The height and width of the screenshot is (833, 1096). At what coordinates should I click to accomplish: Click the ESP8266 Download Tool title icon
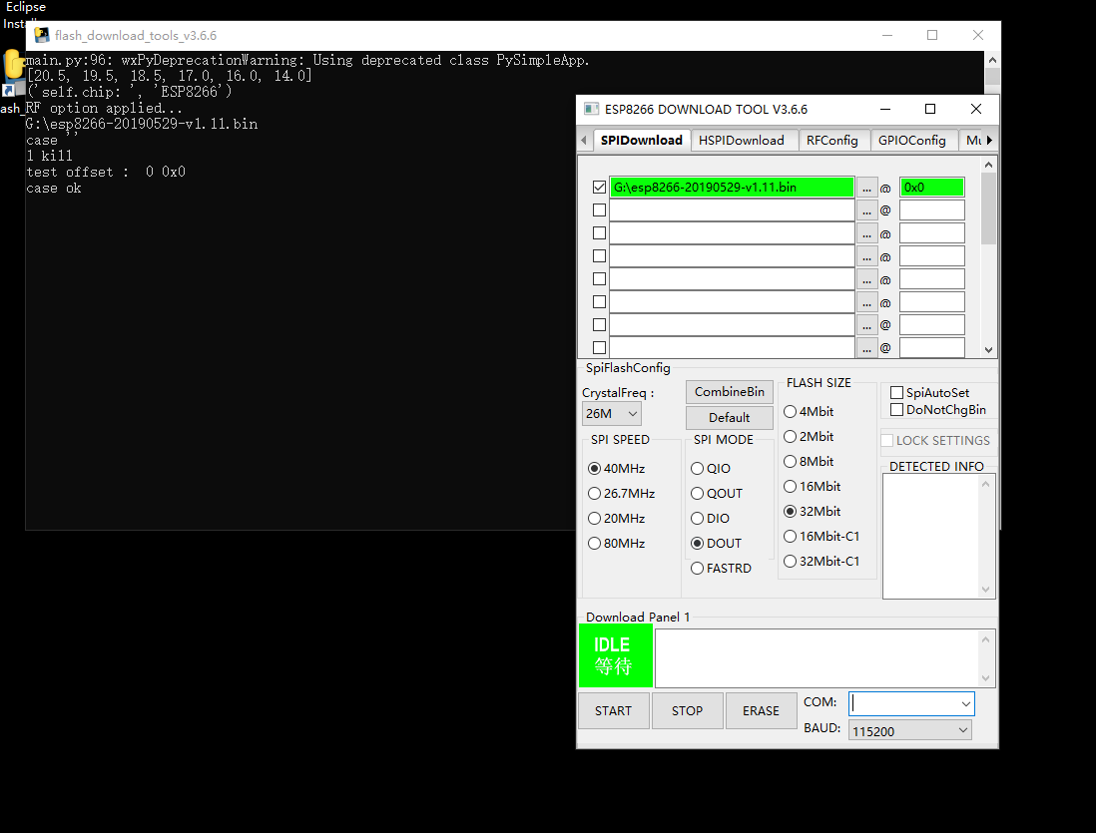tap(591, 109)
